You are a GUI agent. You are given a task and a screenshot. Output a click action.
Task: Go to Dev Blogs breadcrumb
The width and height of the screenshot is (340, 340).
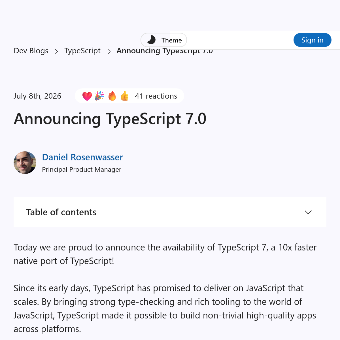point(31,51)
